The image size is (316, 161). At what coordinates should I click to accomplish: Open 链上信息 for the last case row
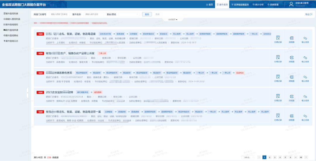[x=305, y=117]
